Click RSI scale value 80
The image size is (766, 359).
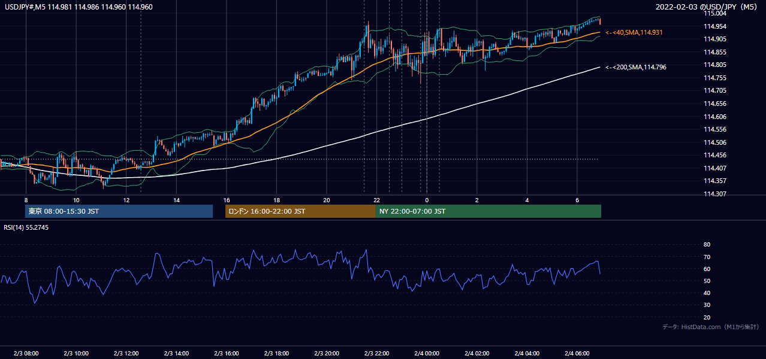click(707, 245)
